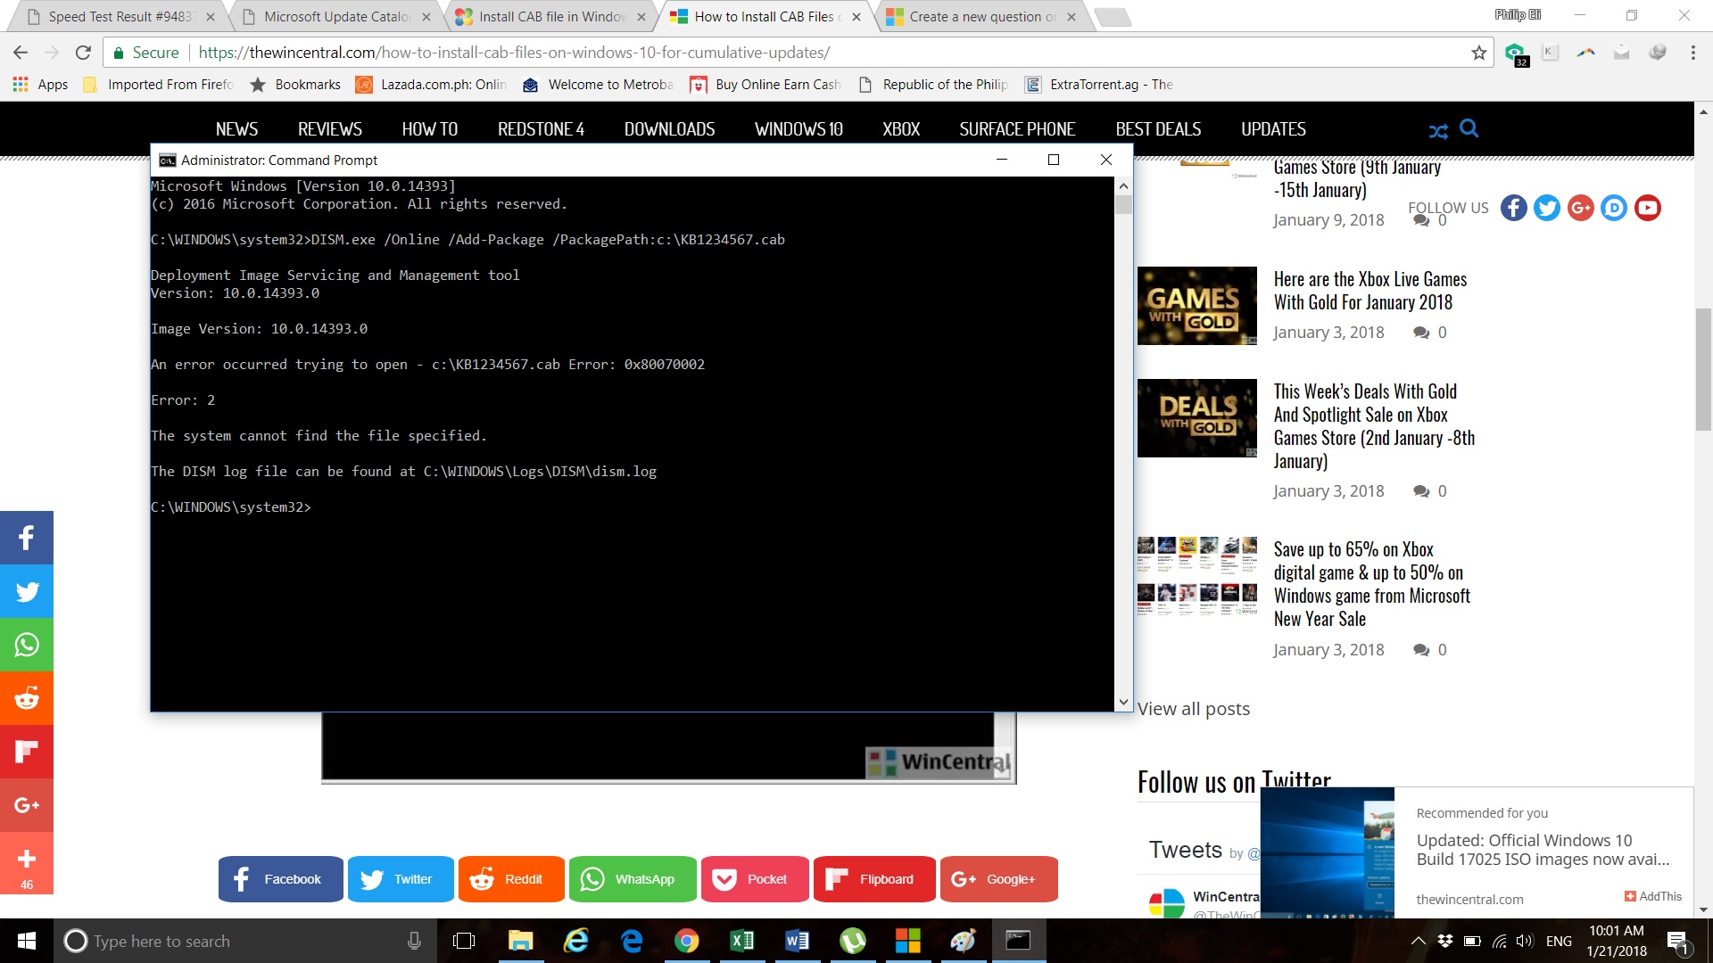1713x963 pixels.
Task: Click the Flipboard share button
Action: 873,879
